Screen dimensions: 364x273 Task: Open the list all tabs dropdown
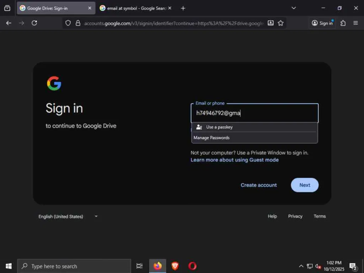[x=294, y=8]
